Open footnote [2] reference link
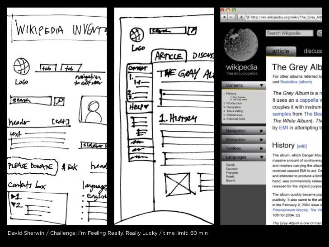The width and height of the screenshot is (329, 247). coord(298,215)
